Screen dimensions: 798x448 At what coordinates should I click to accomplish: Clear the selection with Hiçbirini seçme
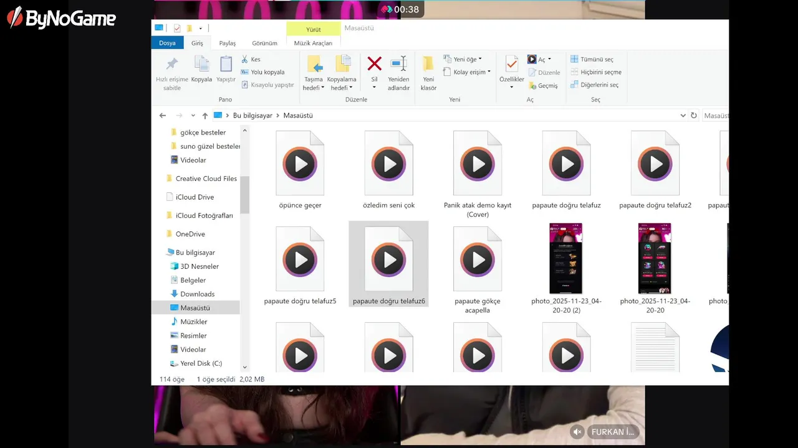click(x=595, y=72)
